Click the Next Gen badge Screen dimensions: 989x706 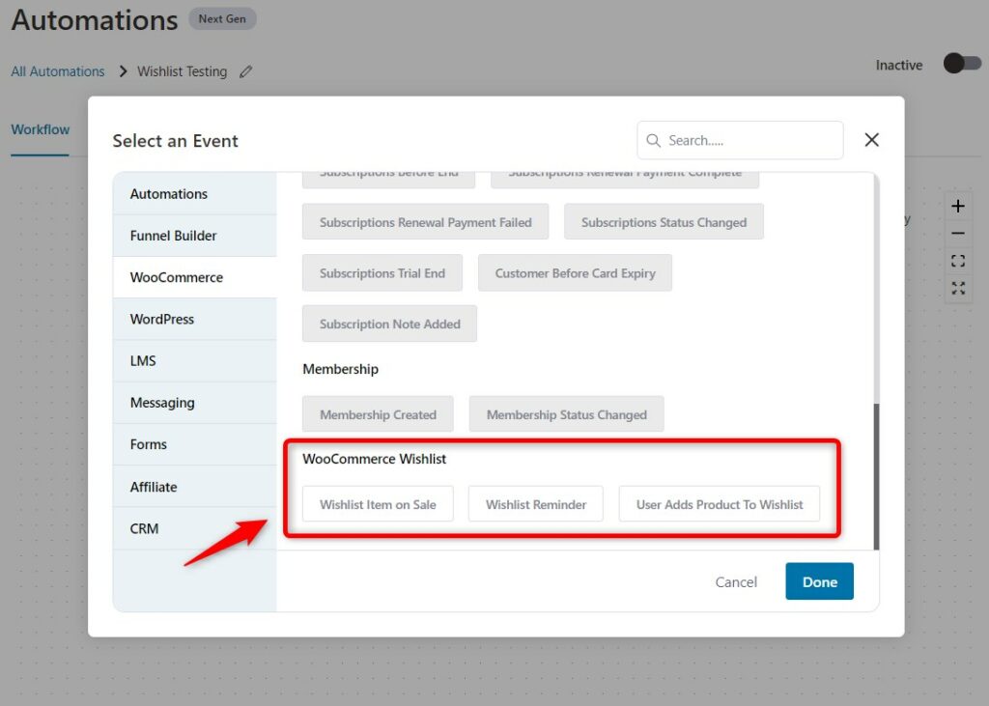pos(222,19)
